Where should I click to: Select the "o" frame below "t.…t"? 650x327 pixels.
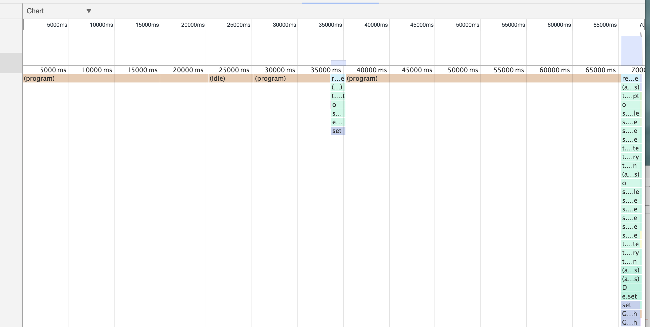click(x=338, y=105)
